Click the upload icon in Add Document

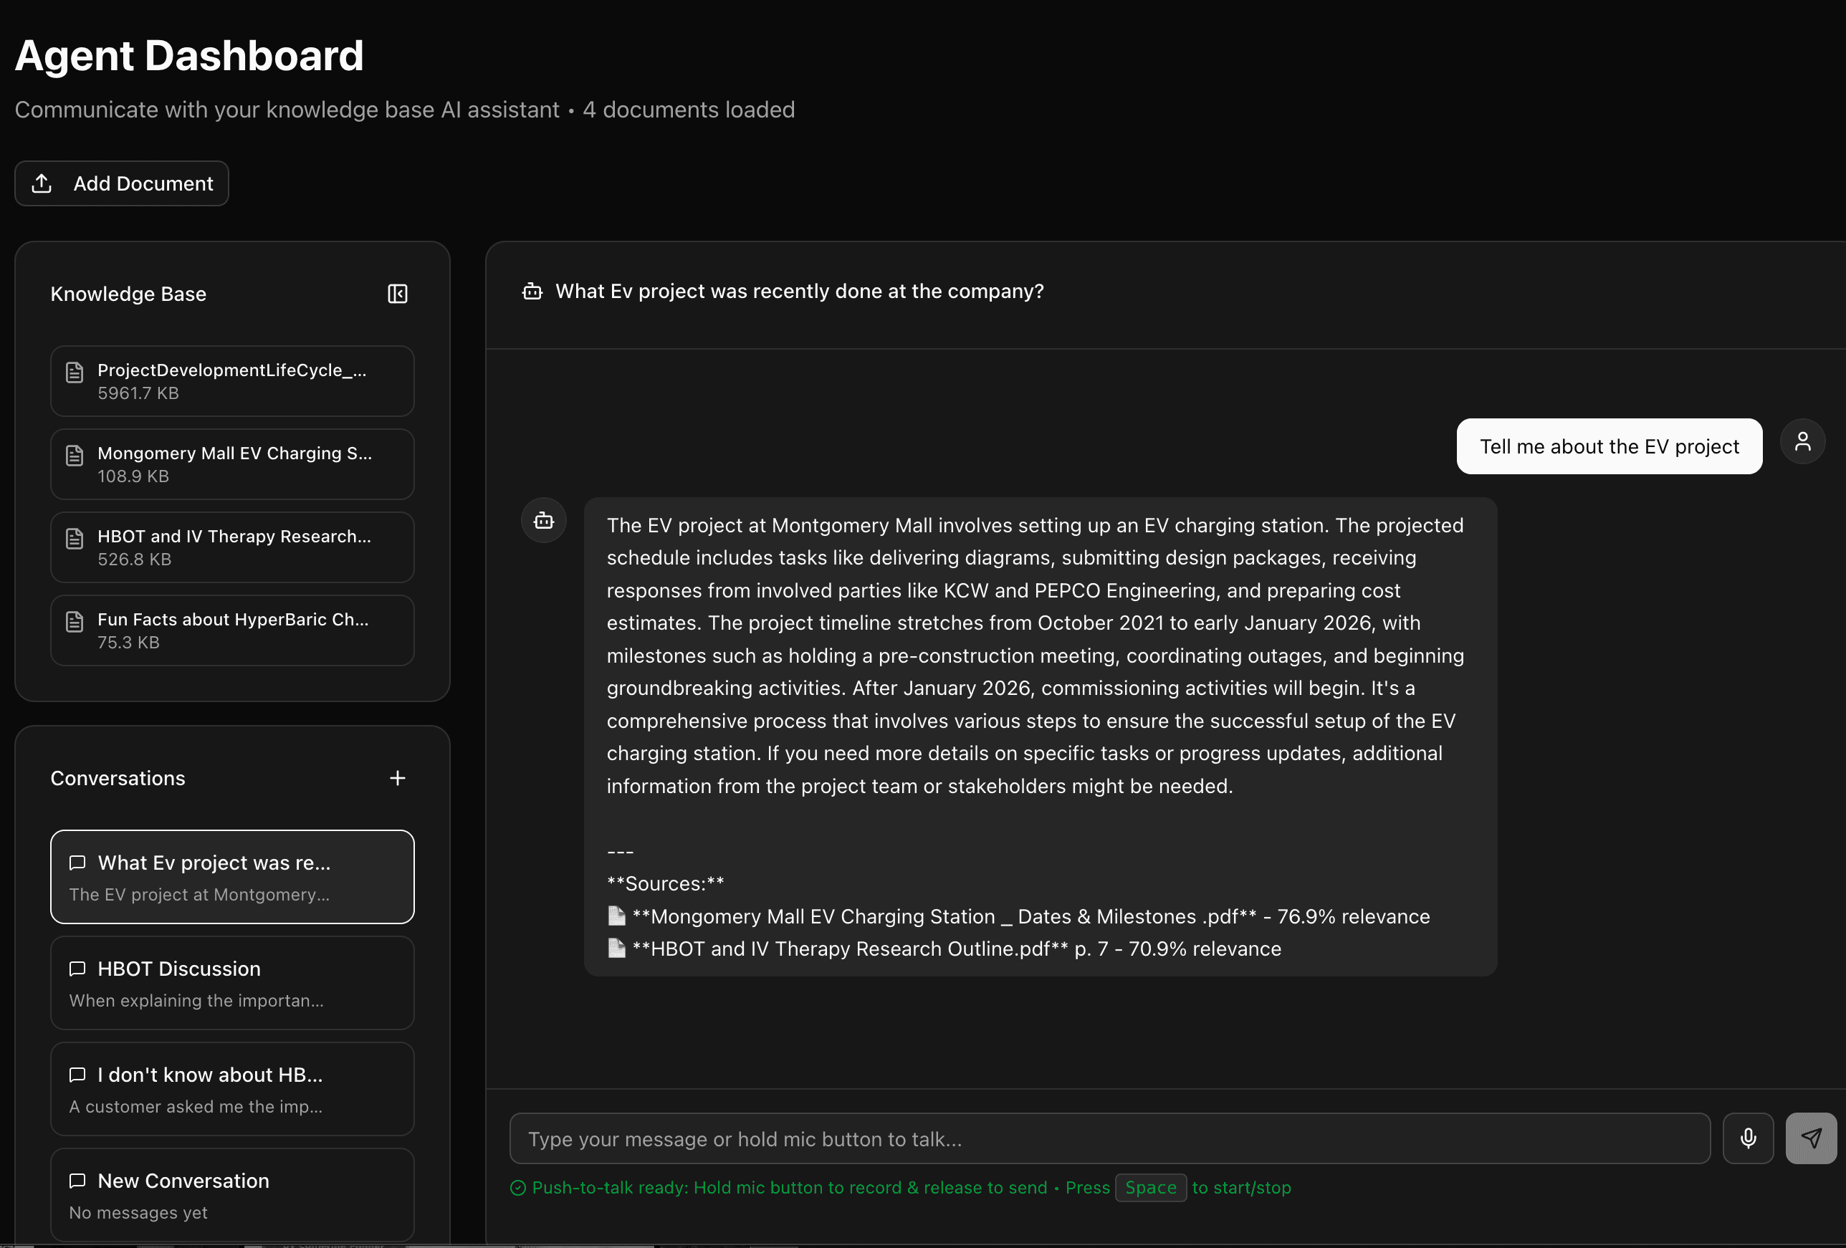(42, 184)
